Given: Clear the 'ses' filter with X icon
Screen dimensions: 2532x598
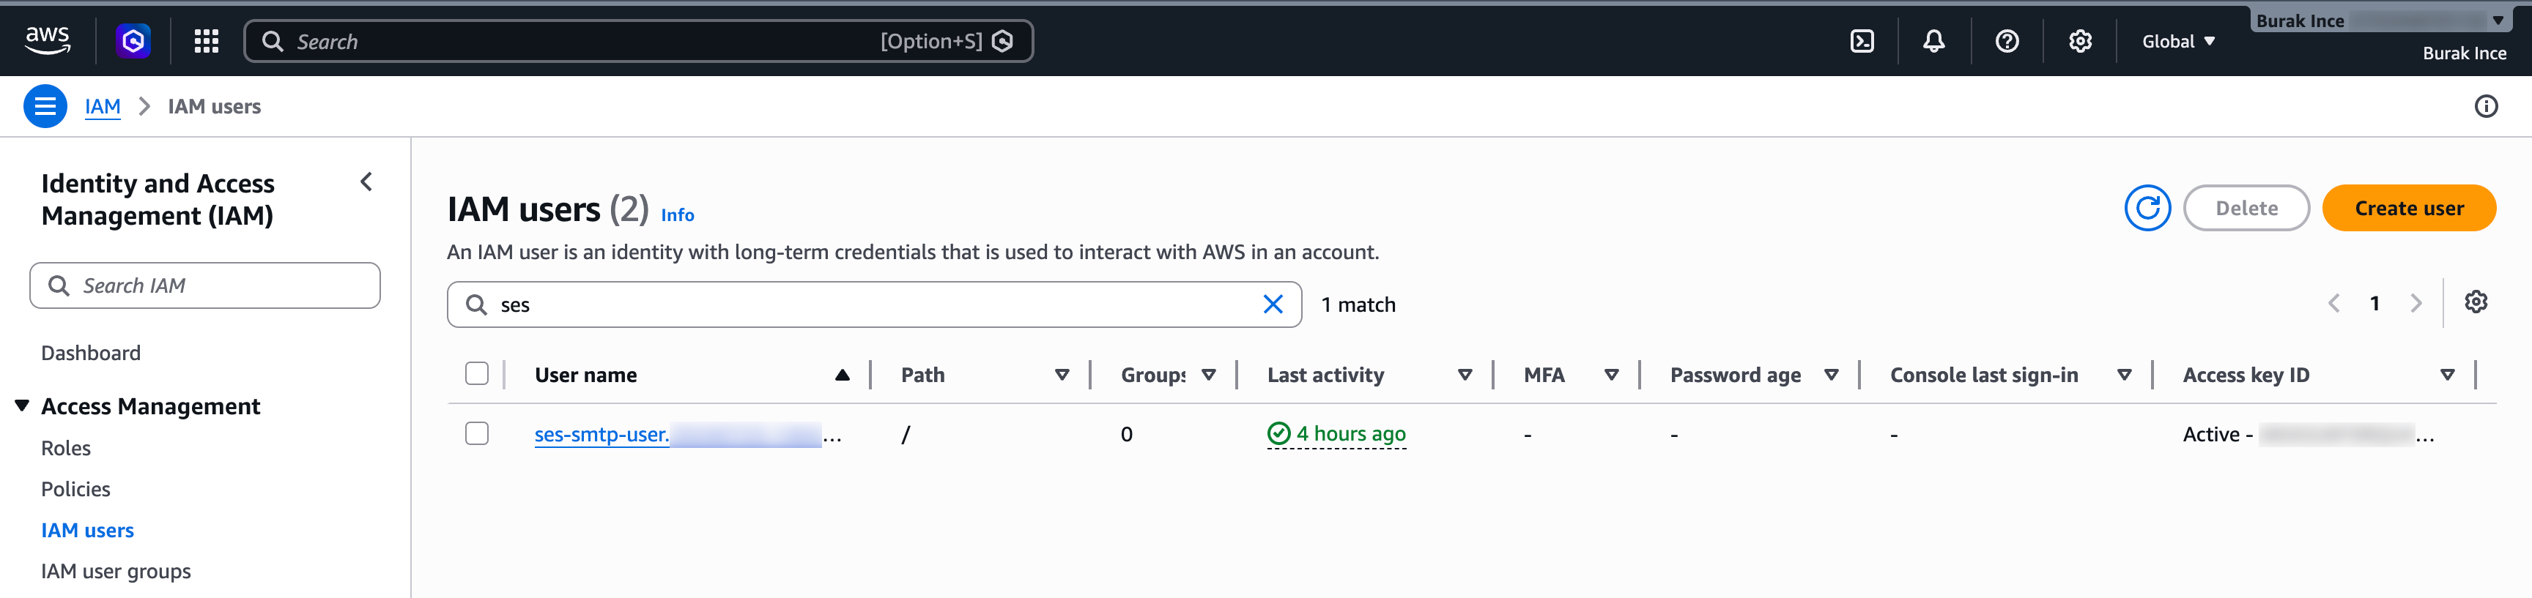Looking at the screenshot, I should point(1273,304).
